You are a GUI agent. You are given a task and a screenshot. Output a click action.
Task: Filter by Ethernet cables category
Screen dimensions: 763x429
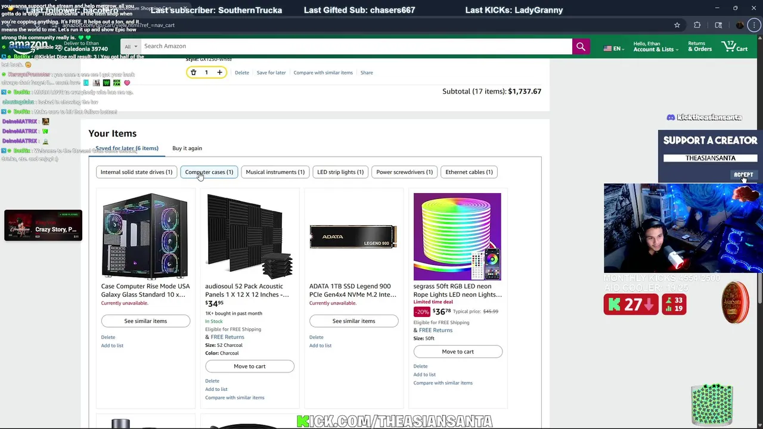(469, 172)
